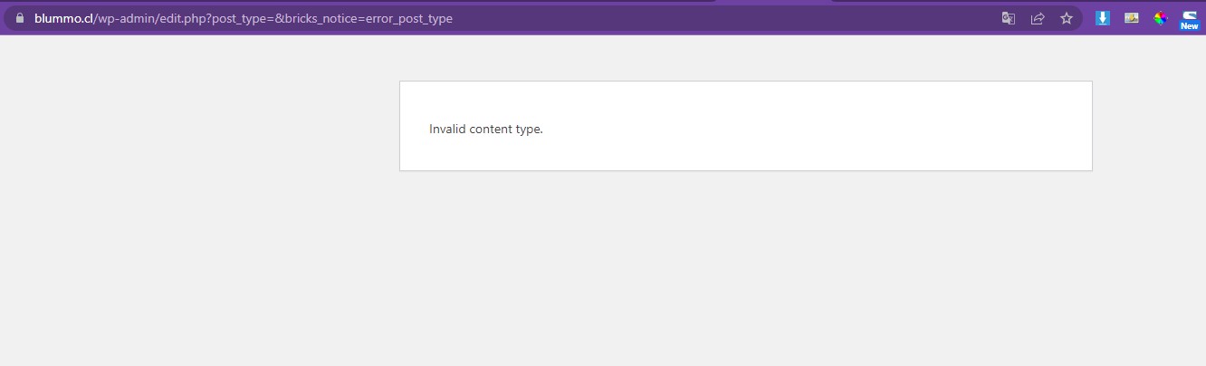
Task: Click the Invalid content type. message text
Action: click(x=486, y=129)
